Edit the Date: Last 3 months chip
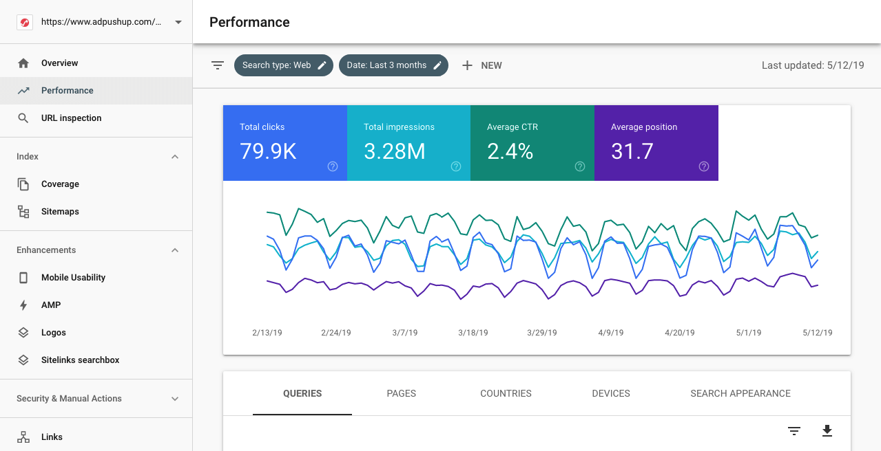The image size is (881, 451). point(437,65)
